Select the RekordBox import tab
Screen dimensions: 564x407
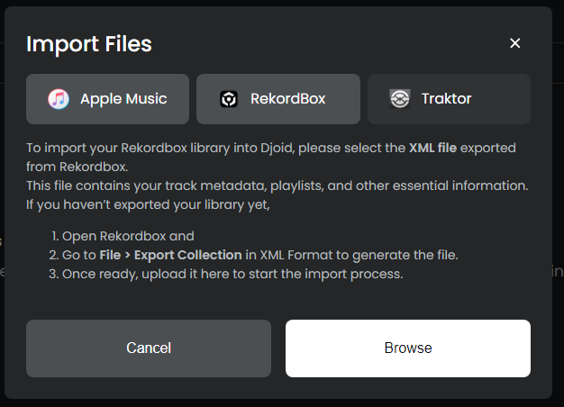coord(278,99)
